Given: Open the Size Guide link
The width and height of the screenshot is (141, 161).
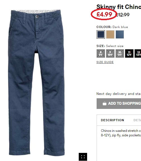Looking at the screenshot, I should [x=105, y=62].
